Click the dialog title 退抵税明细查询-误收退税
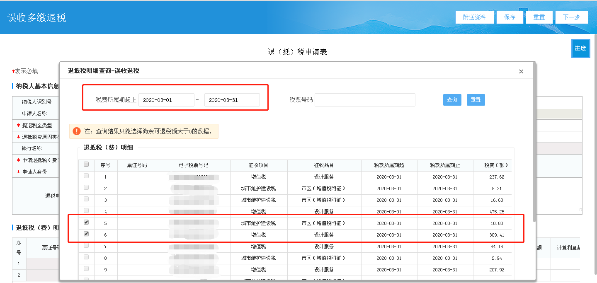Image resolution: width=597 pixels, height=283 pixels. (x=104, y=71)
